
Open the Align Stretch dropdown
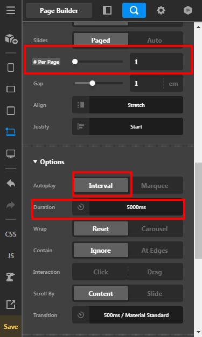coord(128,105)
